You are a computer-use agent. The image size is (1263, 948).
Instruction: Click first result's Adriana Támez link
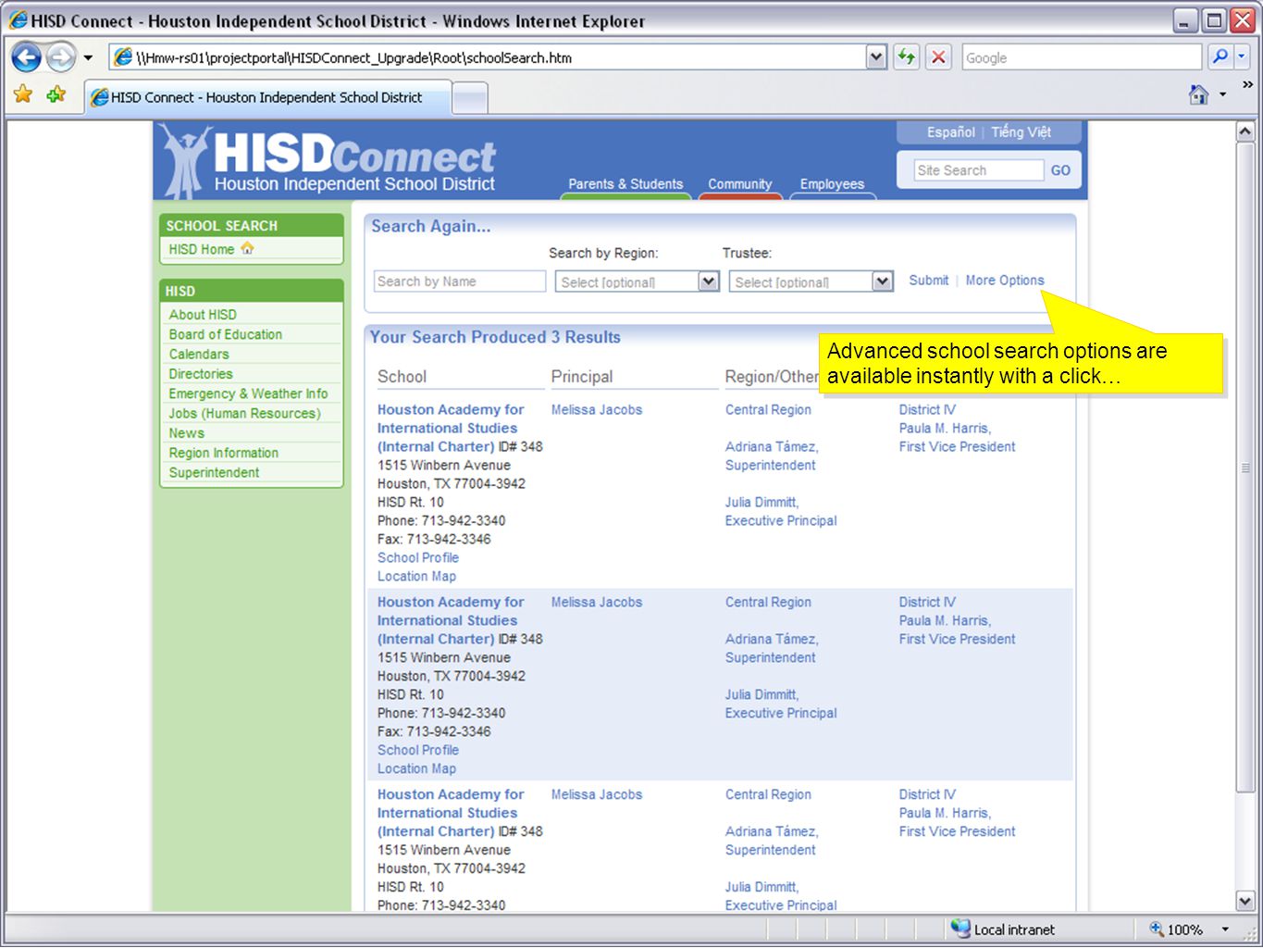[x=772, y=446]
